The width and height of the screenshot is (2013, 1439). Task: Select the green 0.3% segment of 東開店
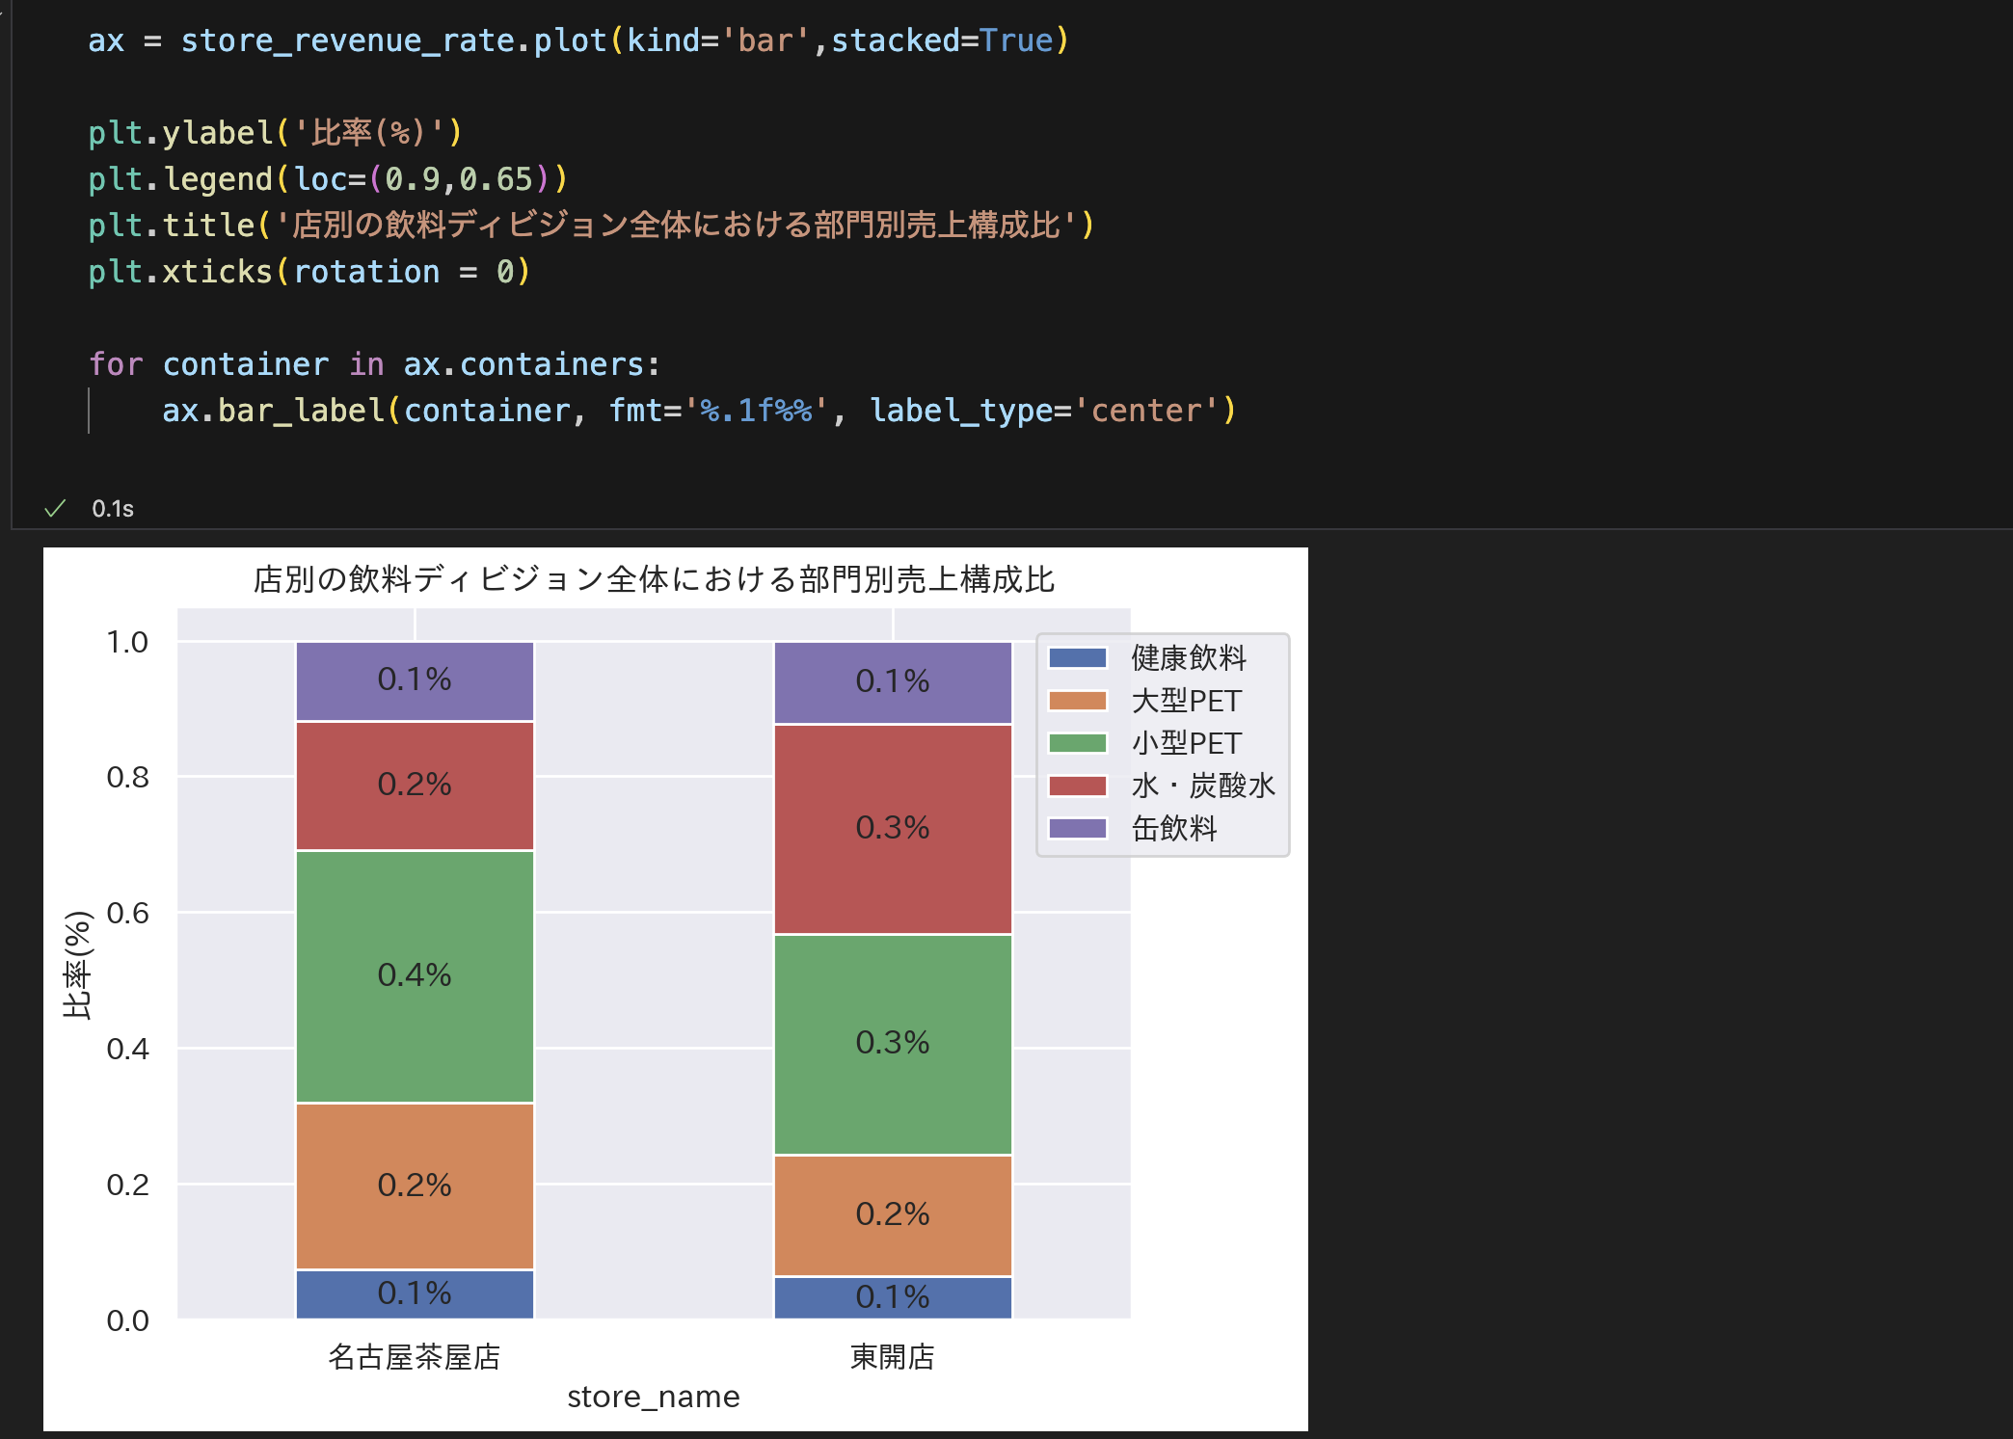pyautogui.click(x=893, y=1045)
